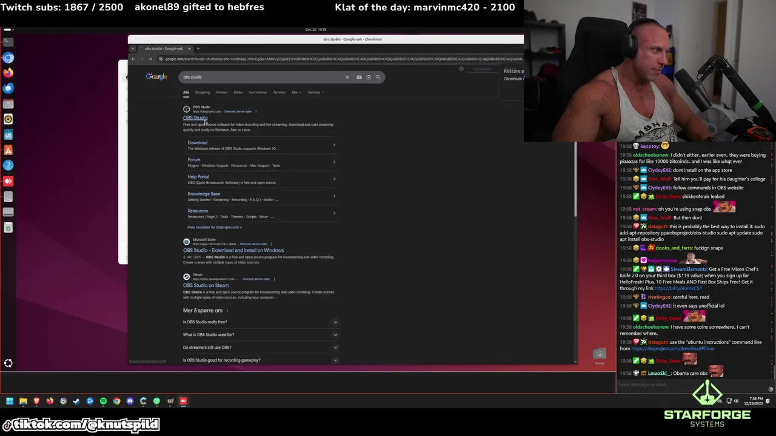Open Google Chrome on the Windows taskbar

point(116,401)
